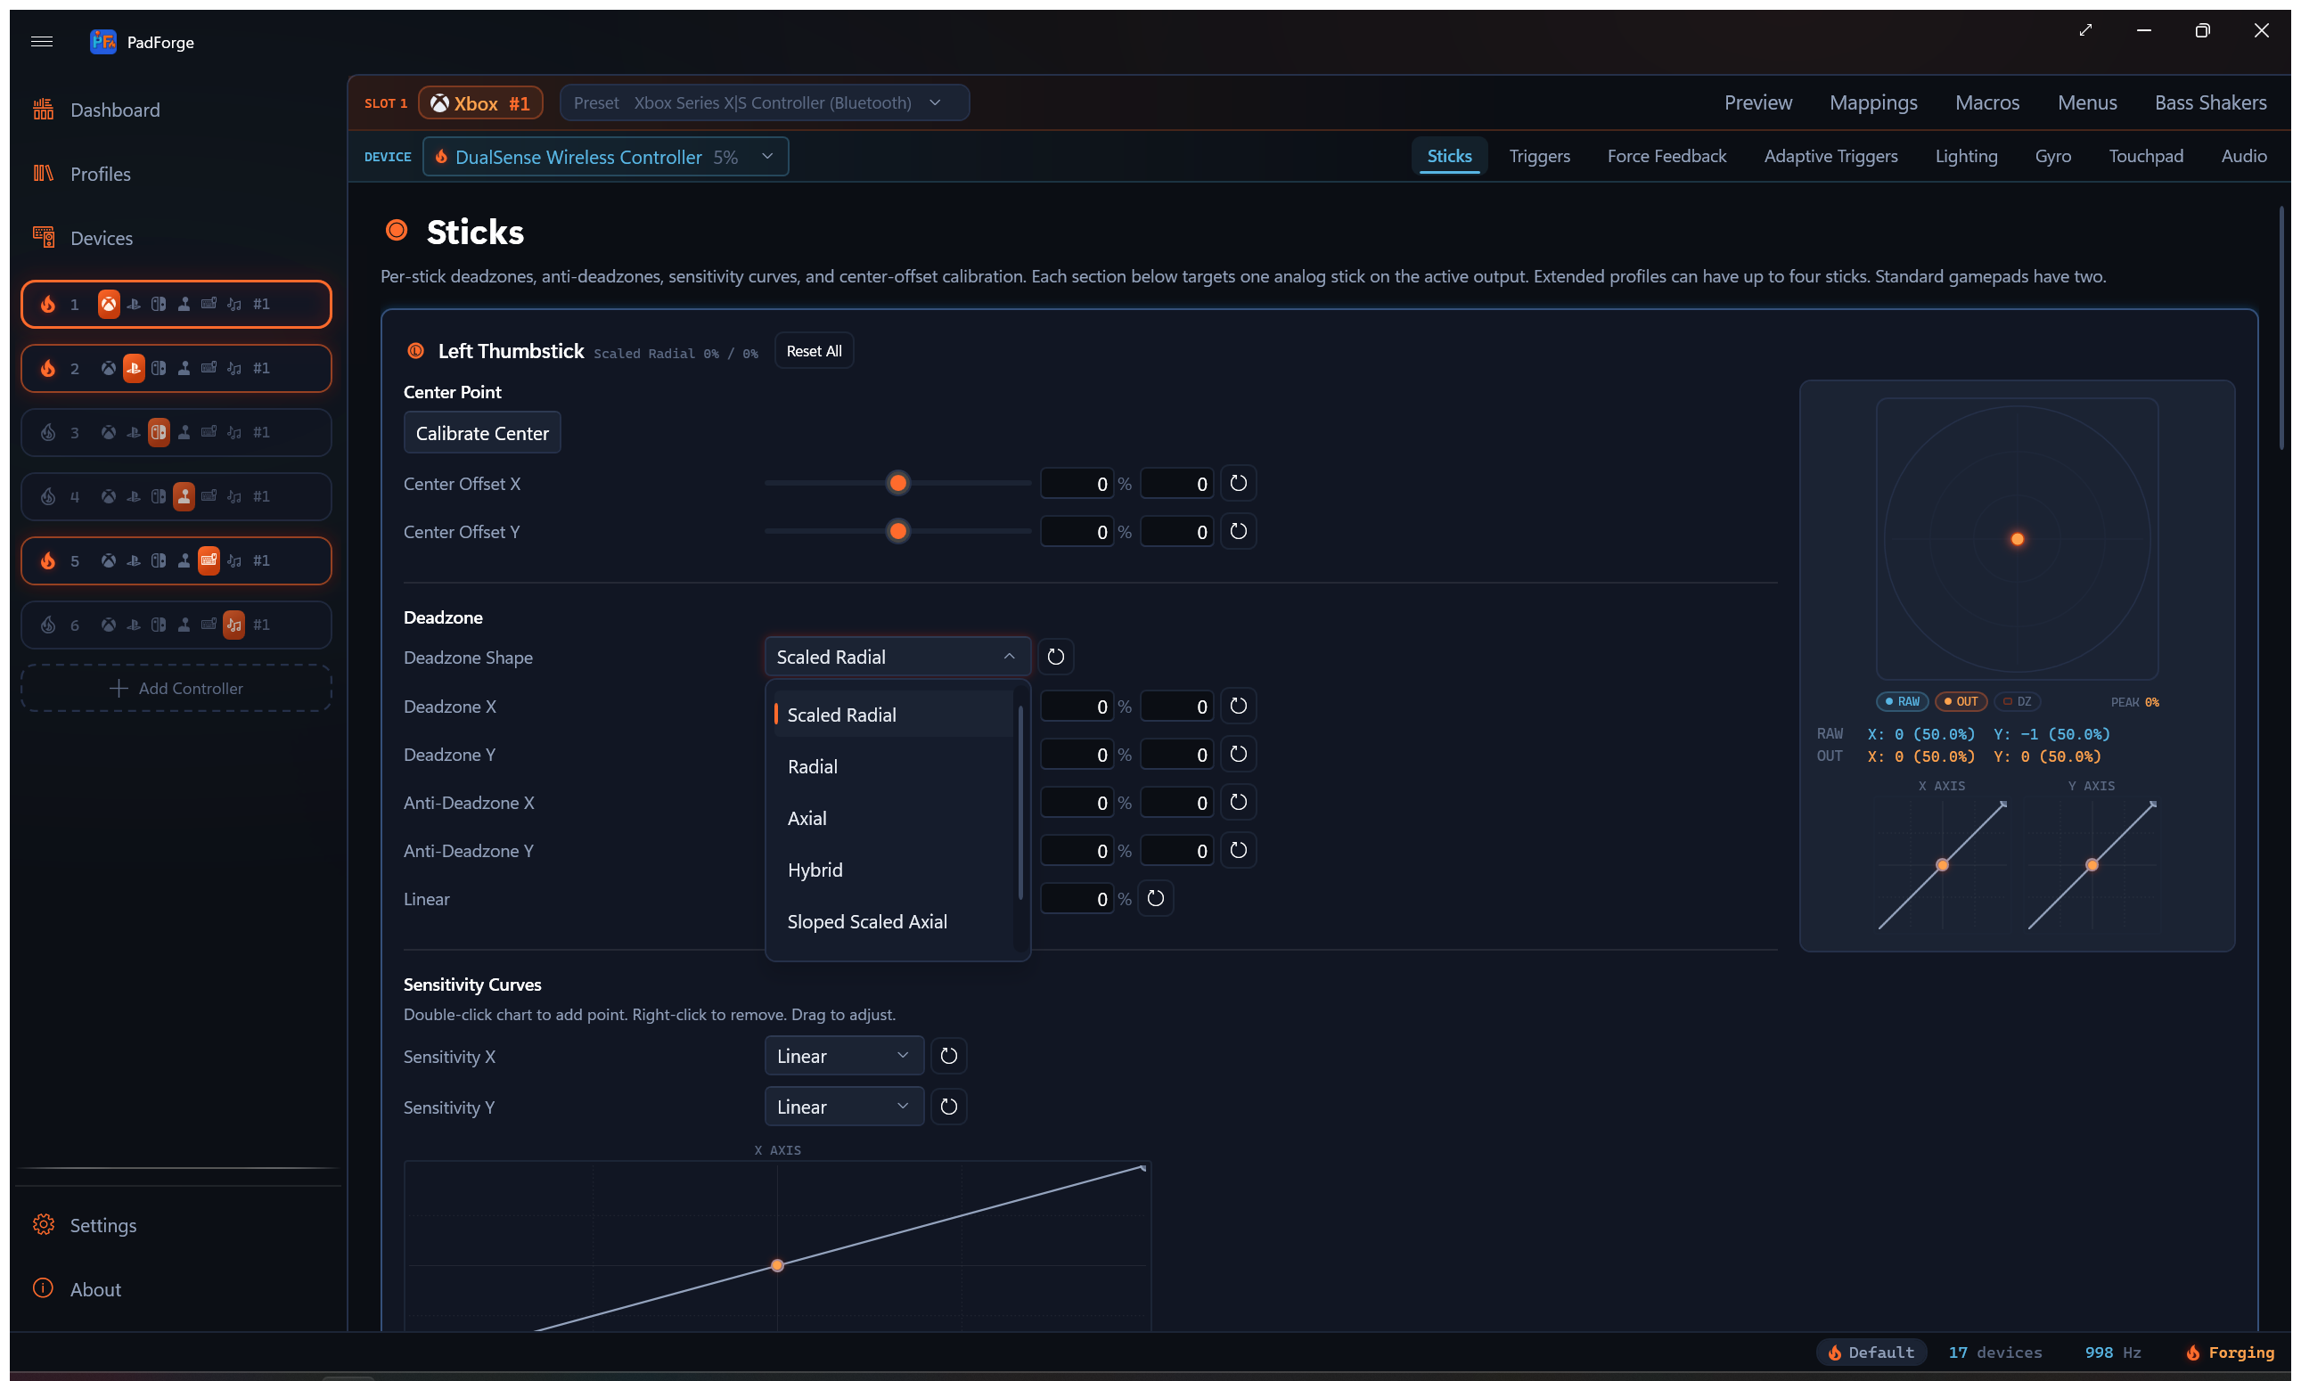Open the Force Feedback tab
Image resolution: width=2301 pixels, height=1381 pixels.
[x=1666, y=156]
